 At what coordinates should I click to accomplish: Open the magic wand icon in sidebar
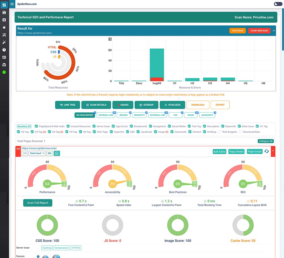tap(4, 42)
